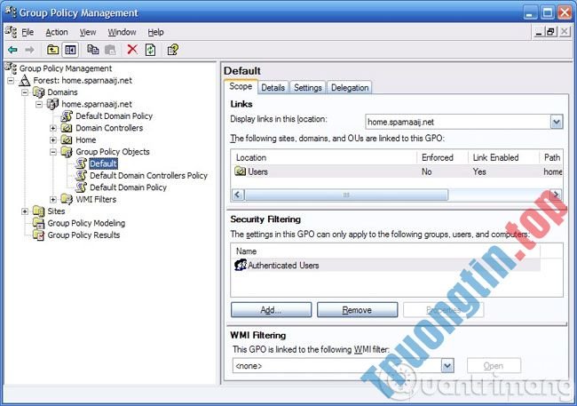This screenshot has height=406, width=577.
Task: Click the Up One Level folder icon
Action: pyautogui.click(x=53, y=50)
